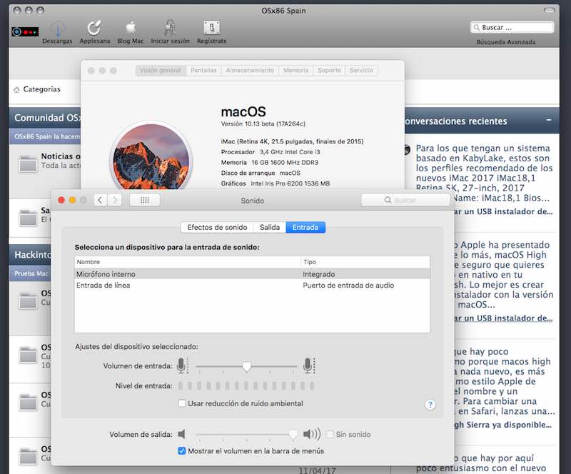The width and height of the screenshot is (571, 474).
Task: Click the Nivel de entrada level meter
Action: 246,385
